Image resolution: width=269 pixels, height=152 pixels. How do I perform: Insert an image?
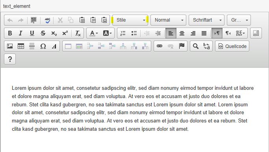tap(10, 46)
